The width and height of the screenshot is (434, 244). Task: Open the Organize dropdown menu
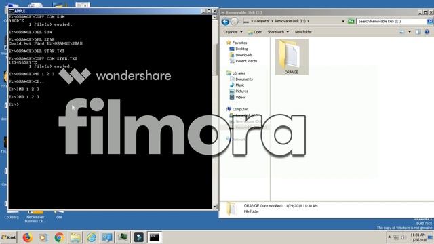(233, 32)
